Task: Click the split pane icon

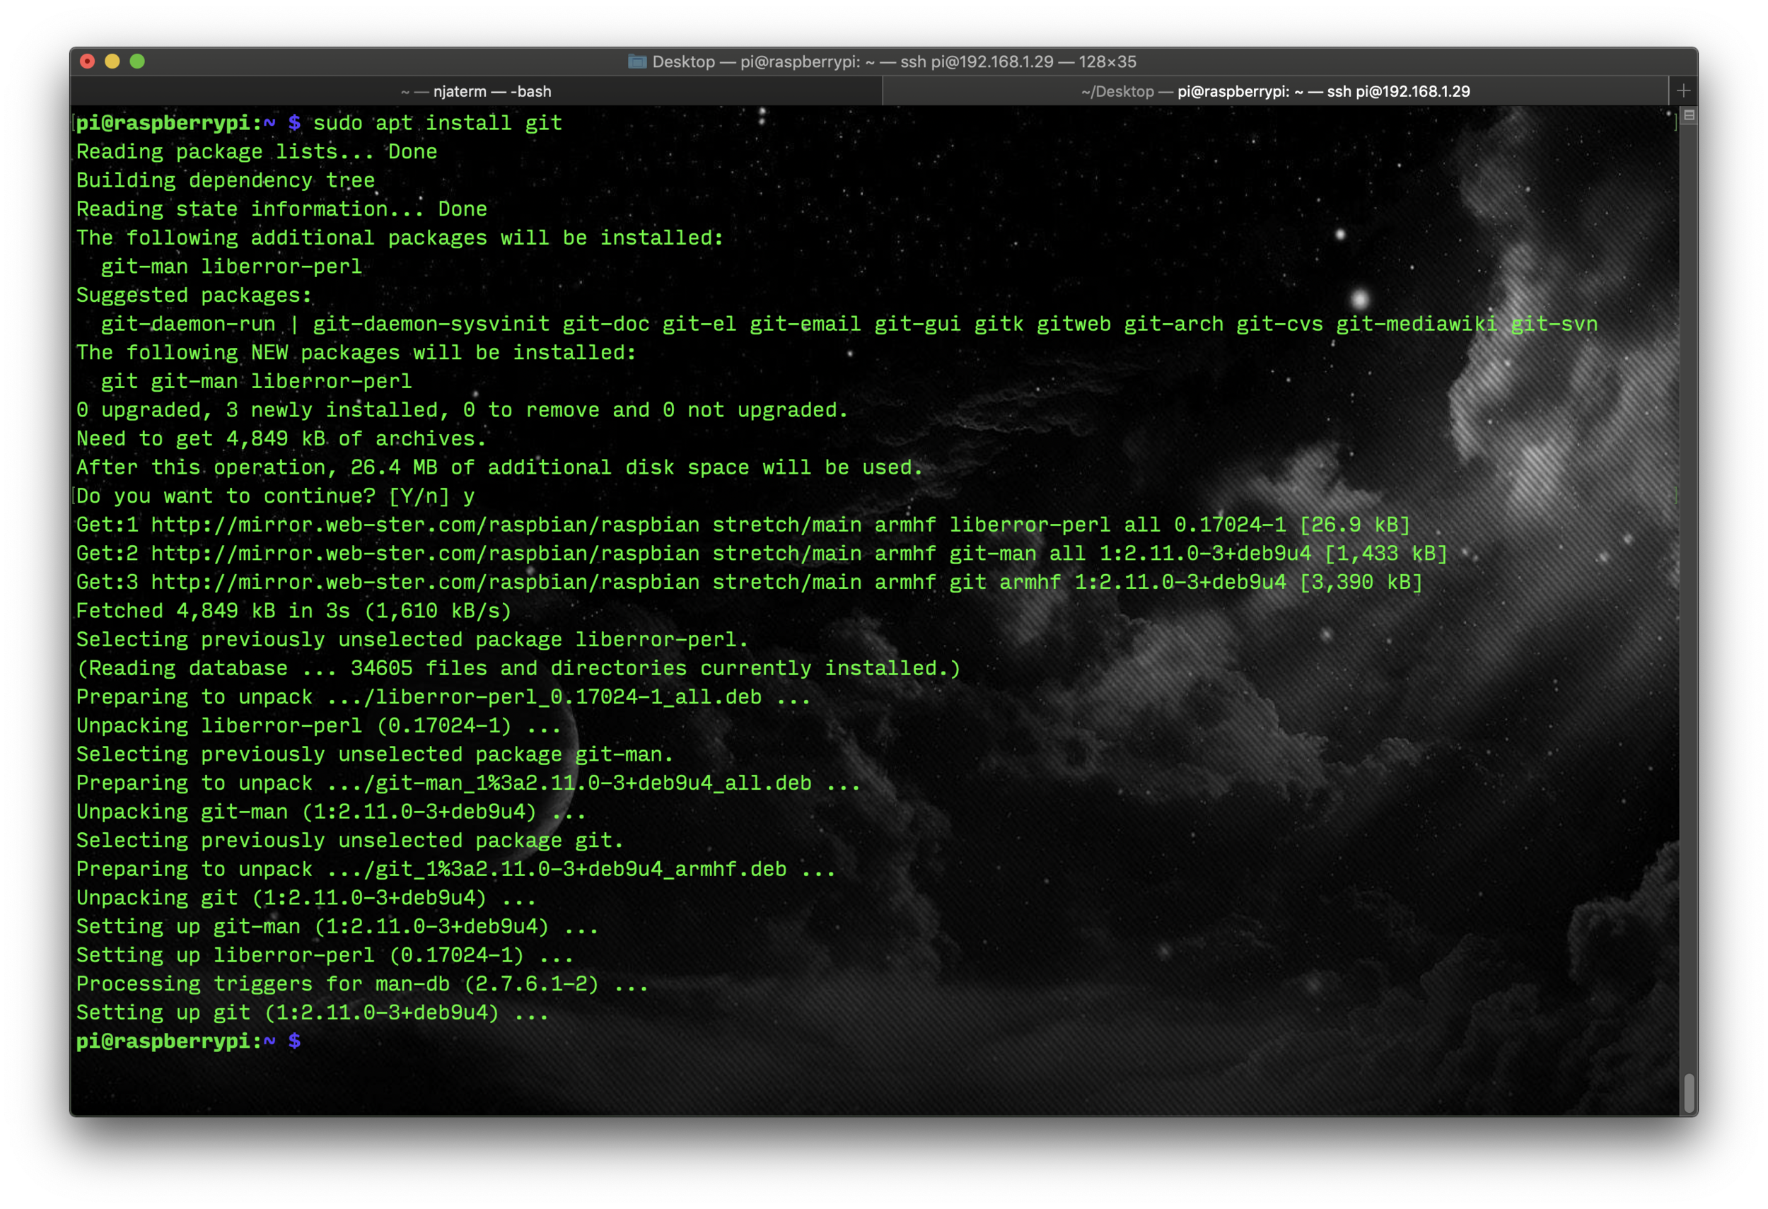Action: pyautogui.click(x=1689, y=115)
